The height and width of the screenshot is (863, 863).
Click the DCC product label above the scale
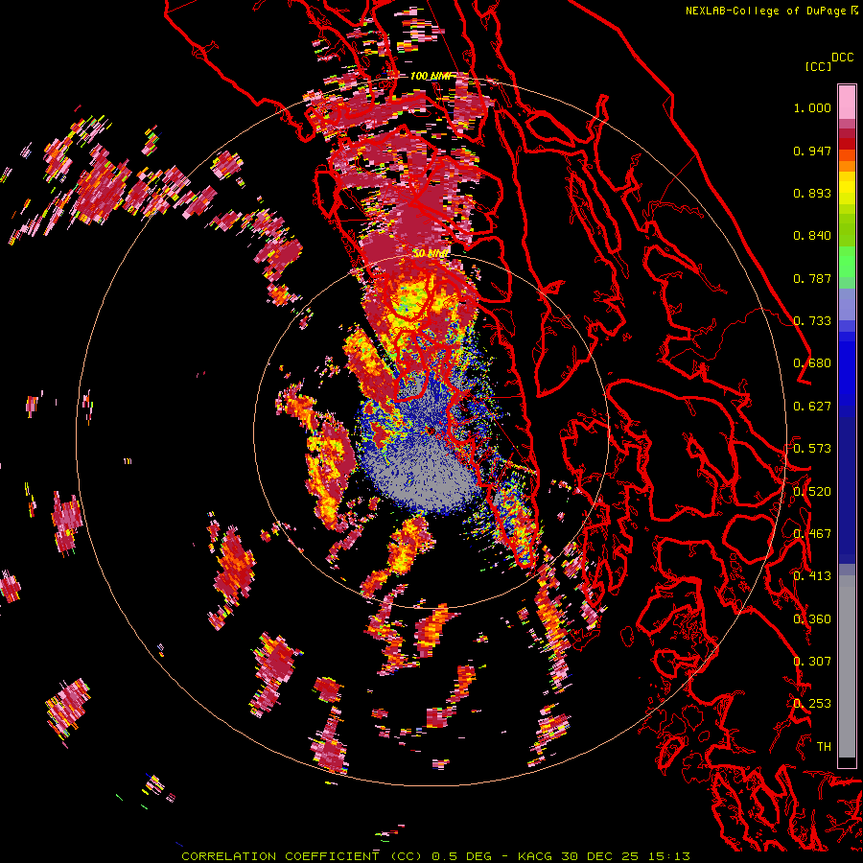pos(842,58)
